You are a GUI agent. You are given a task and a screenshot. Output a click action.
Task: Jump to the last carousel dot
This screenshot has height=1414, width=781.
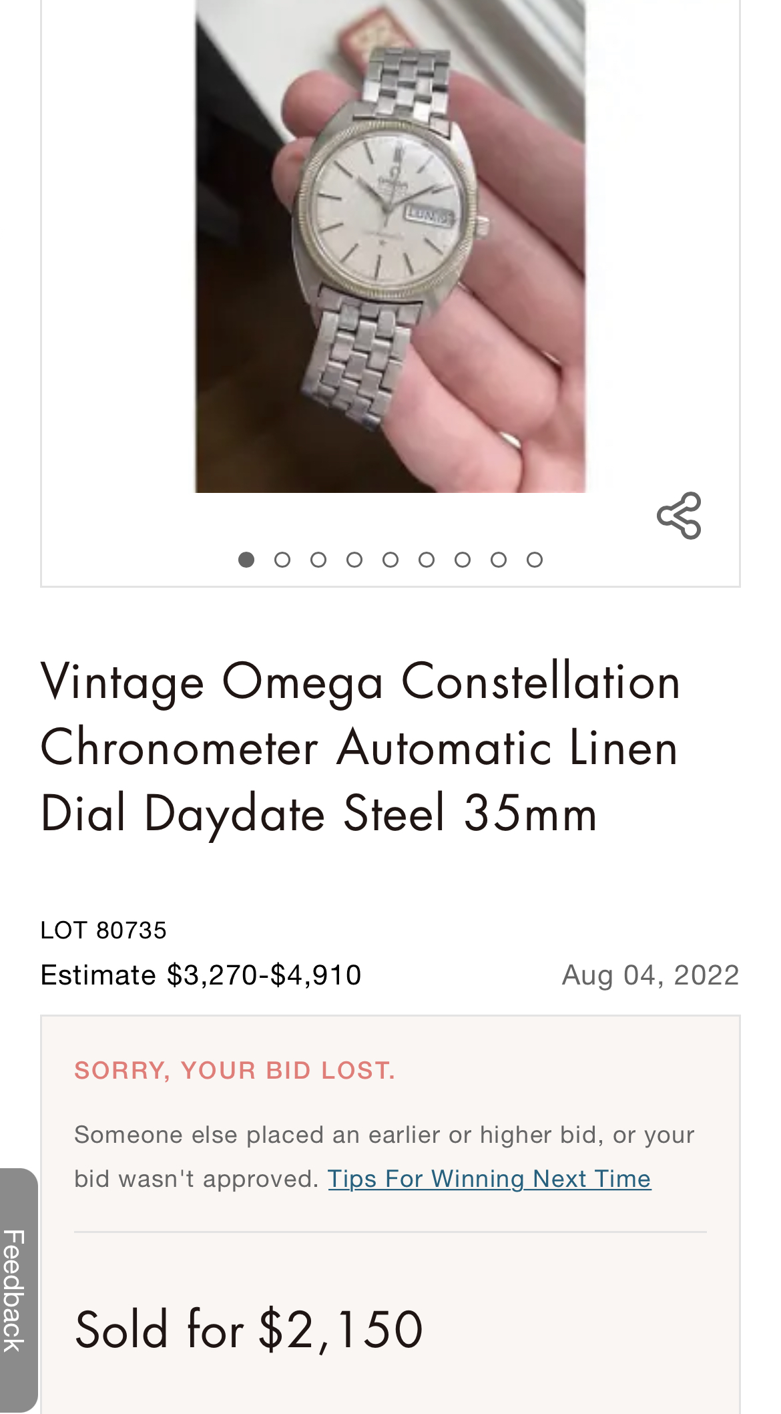pos(535,560)
